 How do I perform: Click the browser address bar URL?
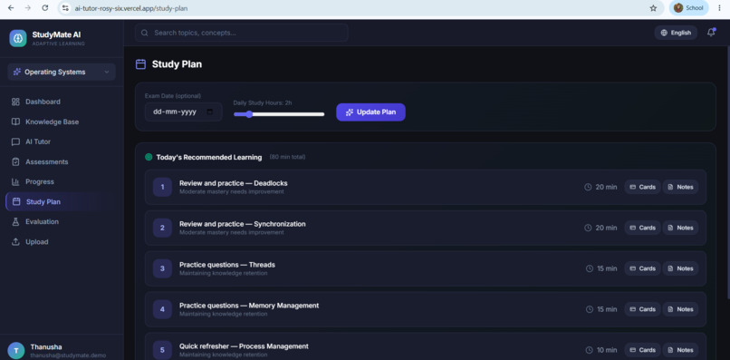[131, 8]
